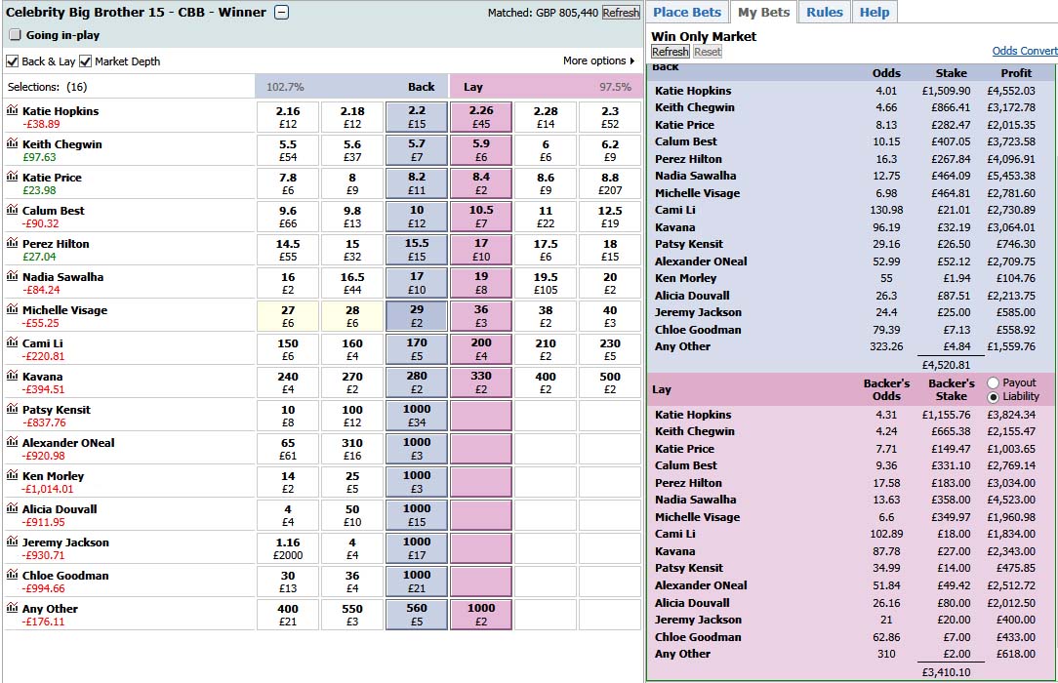Tick the Going in-play checkbox
Viewport: 1058px width, 683px height.
click(x=15, y=35)
